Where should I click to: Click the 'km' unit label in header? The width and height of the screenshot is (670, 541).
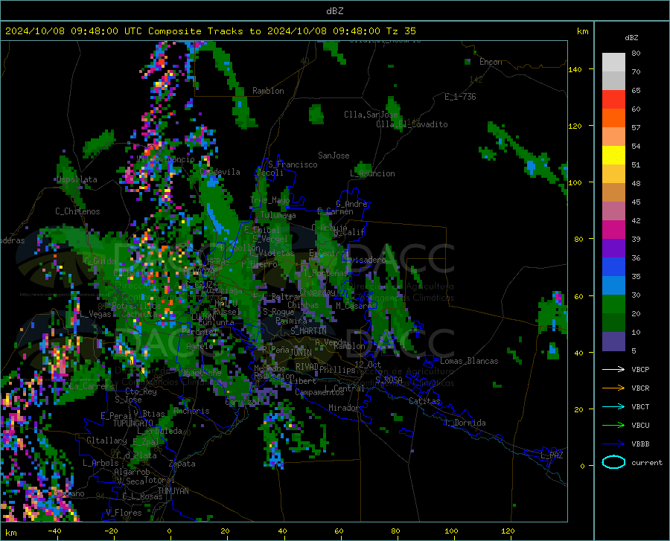pos(582,31)
